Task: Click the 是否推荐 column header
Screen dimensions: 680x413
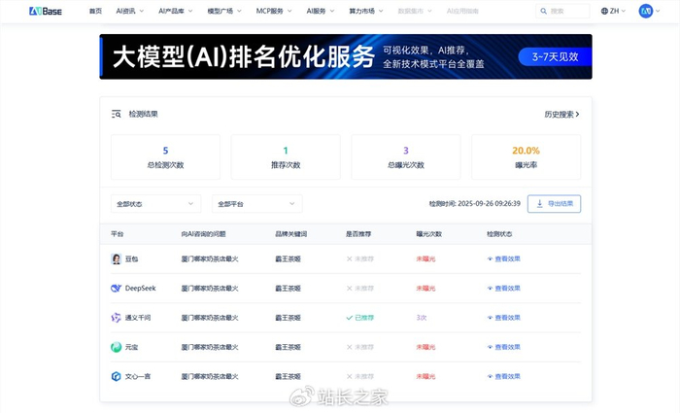Action: [x=358, y=234]
